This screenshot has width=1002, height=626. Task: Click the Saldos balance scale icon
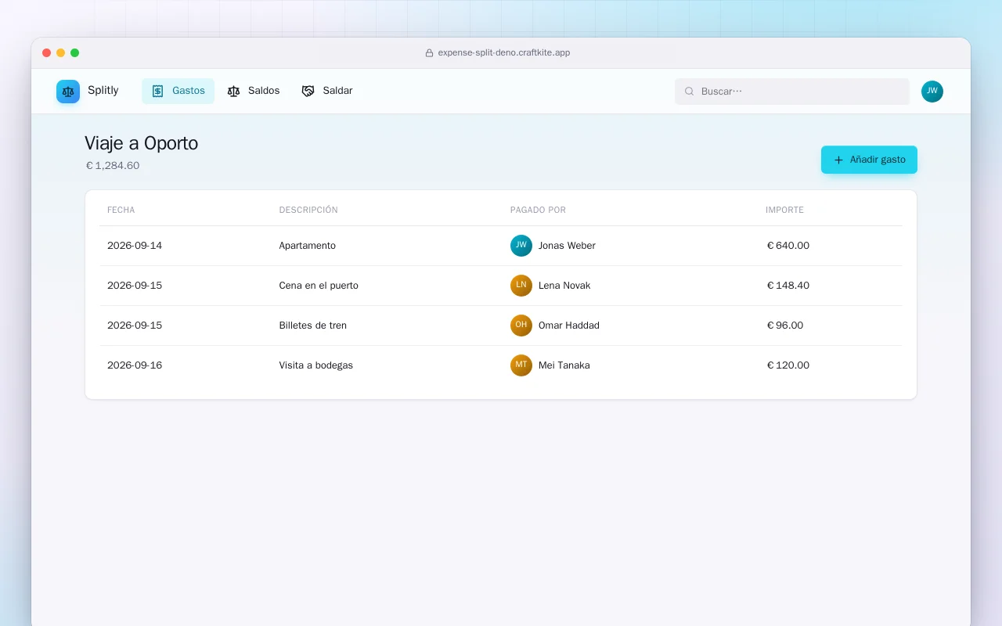click(x=233, y=91)
